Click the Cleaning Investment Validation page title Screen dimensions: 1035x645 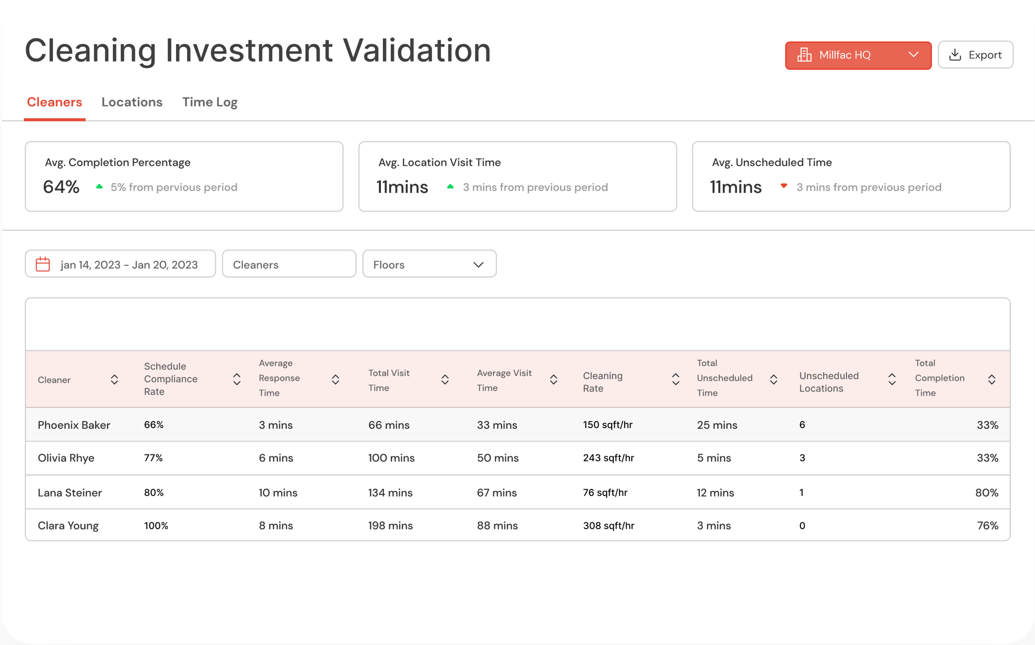point(258,51)
